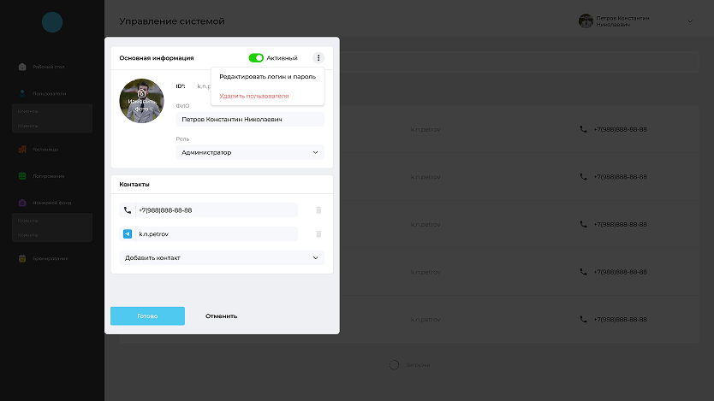714x401 pixels.
Task: Open Номерной фонд section in the sidebar
Action: [52, 203]
